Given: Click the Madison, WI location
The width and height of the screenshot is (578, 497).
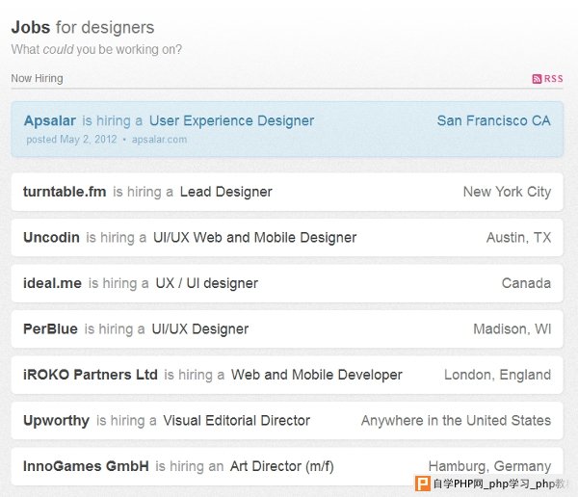Looking at the screenshot, I should [x=512, y=328].
